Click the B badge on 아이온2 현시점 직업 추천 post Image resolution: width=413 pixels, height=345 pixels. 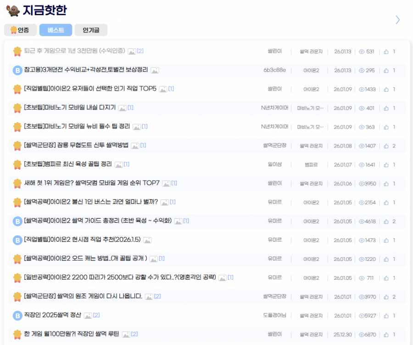(x=17, y=240)
